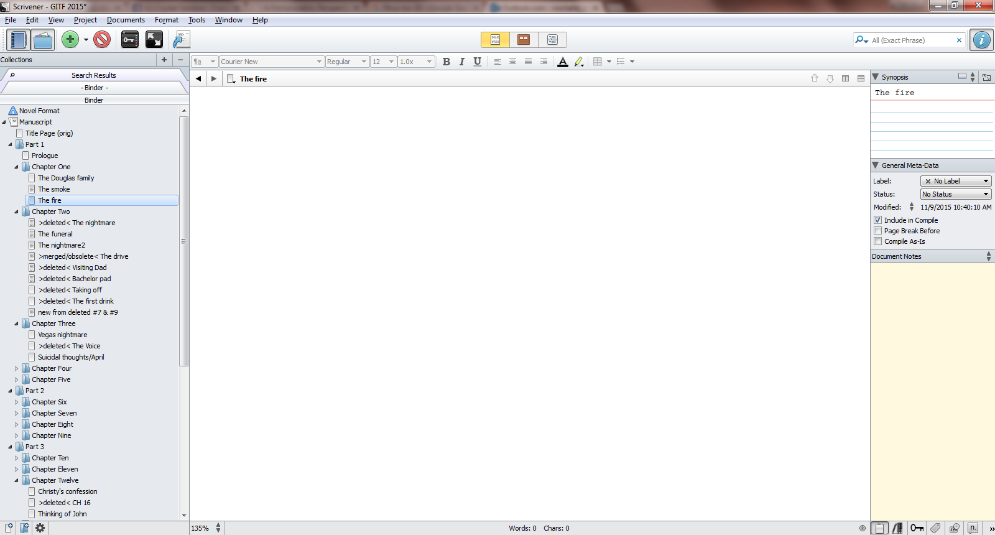
Task: Open the Courier New font dropdown
Action: coord(271,62)
